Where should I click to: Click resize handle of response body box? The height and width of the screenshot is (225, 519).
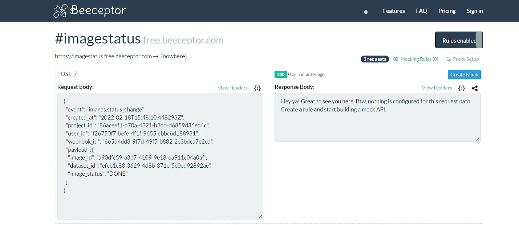(478, 139)
